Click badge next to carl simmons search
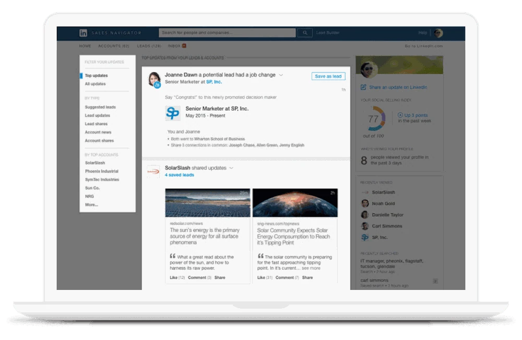The image size is (522, 340). (x=435, y=282)
